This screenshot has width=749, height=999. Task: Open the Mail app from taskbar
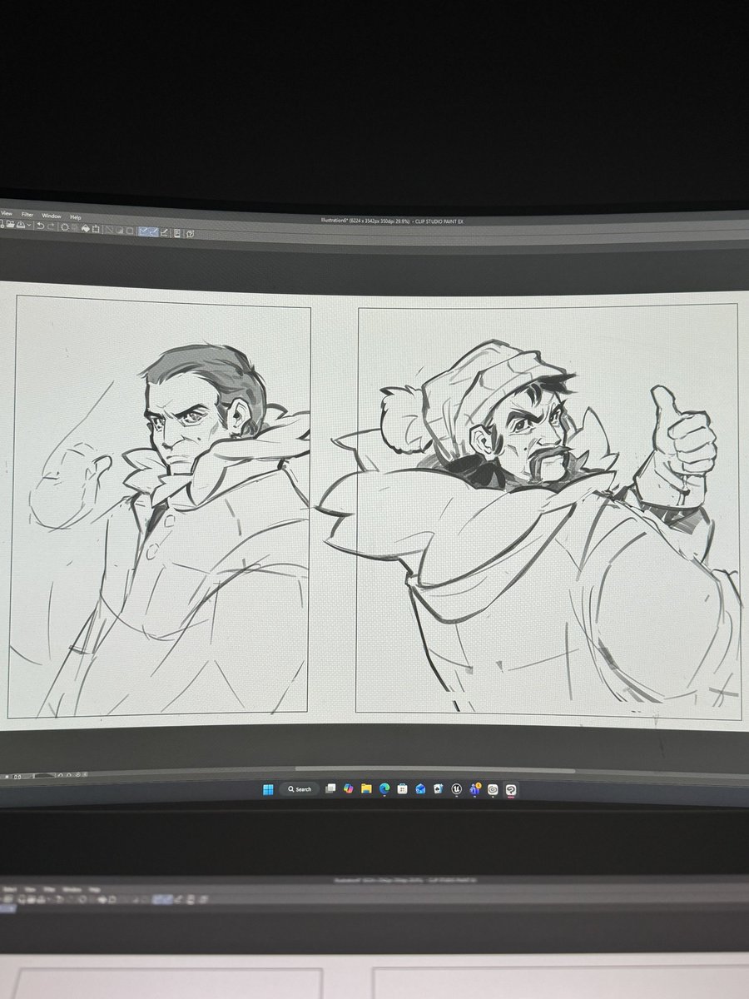pyautogui.click(x=420, y=789)
